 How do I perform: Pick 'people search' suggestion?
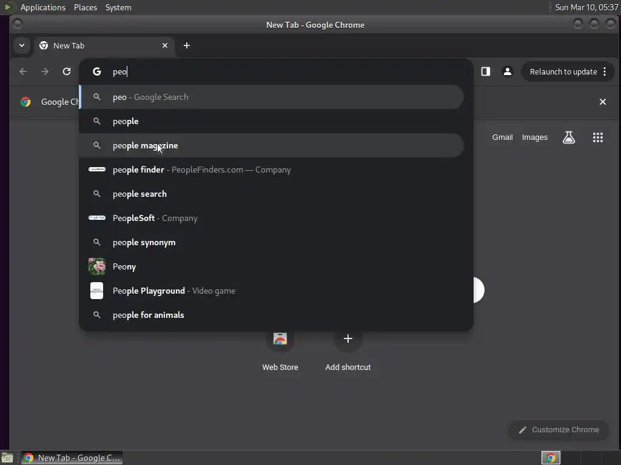point(271,194)
